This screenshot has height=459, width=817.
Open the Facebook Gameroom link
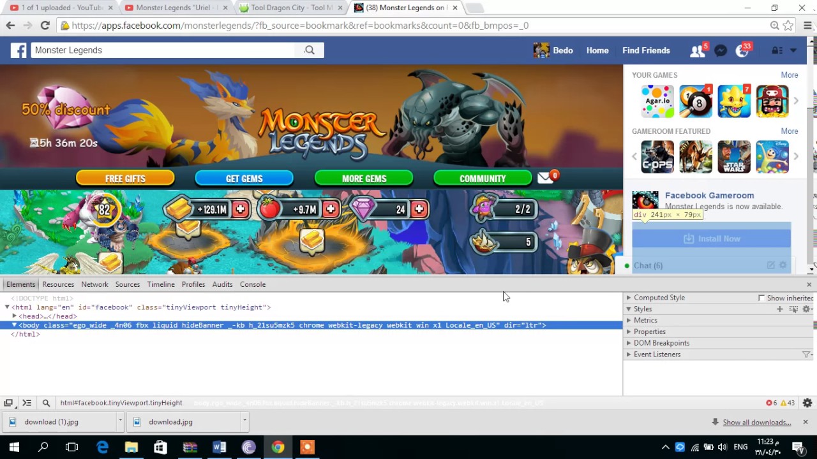pos(709,196)
